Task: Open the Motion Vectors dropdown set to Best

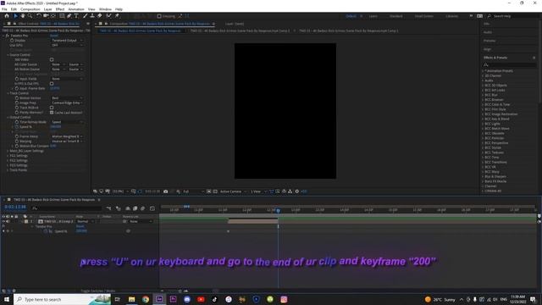Action: (x=67, y=98)
